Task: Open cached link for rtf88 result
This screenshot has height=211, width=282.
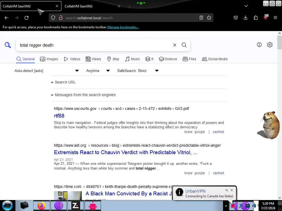Action: (x=218, y=132)
